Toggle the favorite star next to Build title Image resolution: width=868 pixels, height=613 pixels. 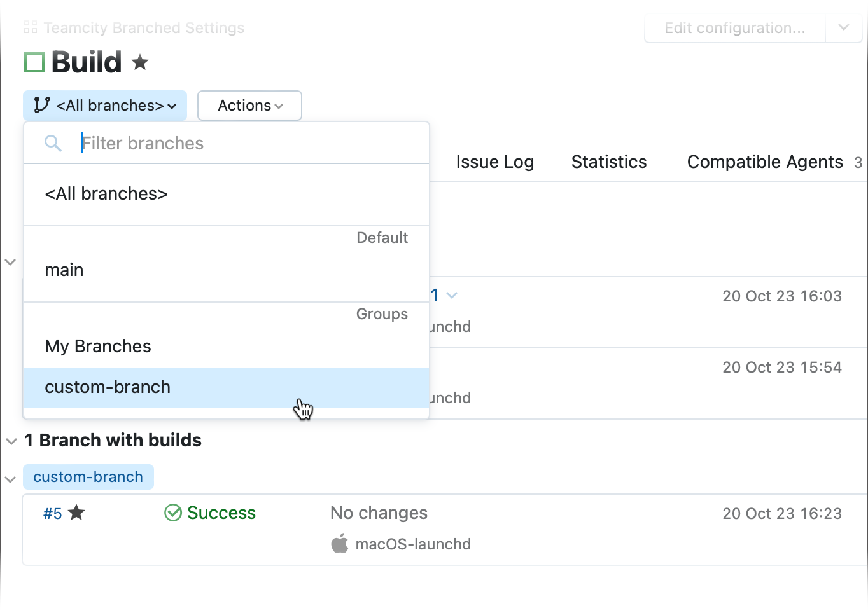click(140, 62)
